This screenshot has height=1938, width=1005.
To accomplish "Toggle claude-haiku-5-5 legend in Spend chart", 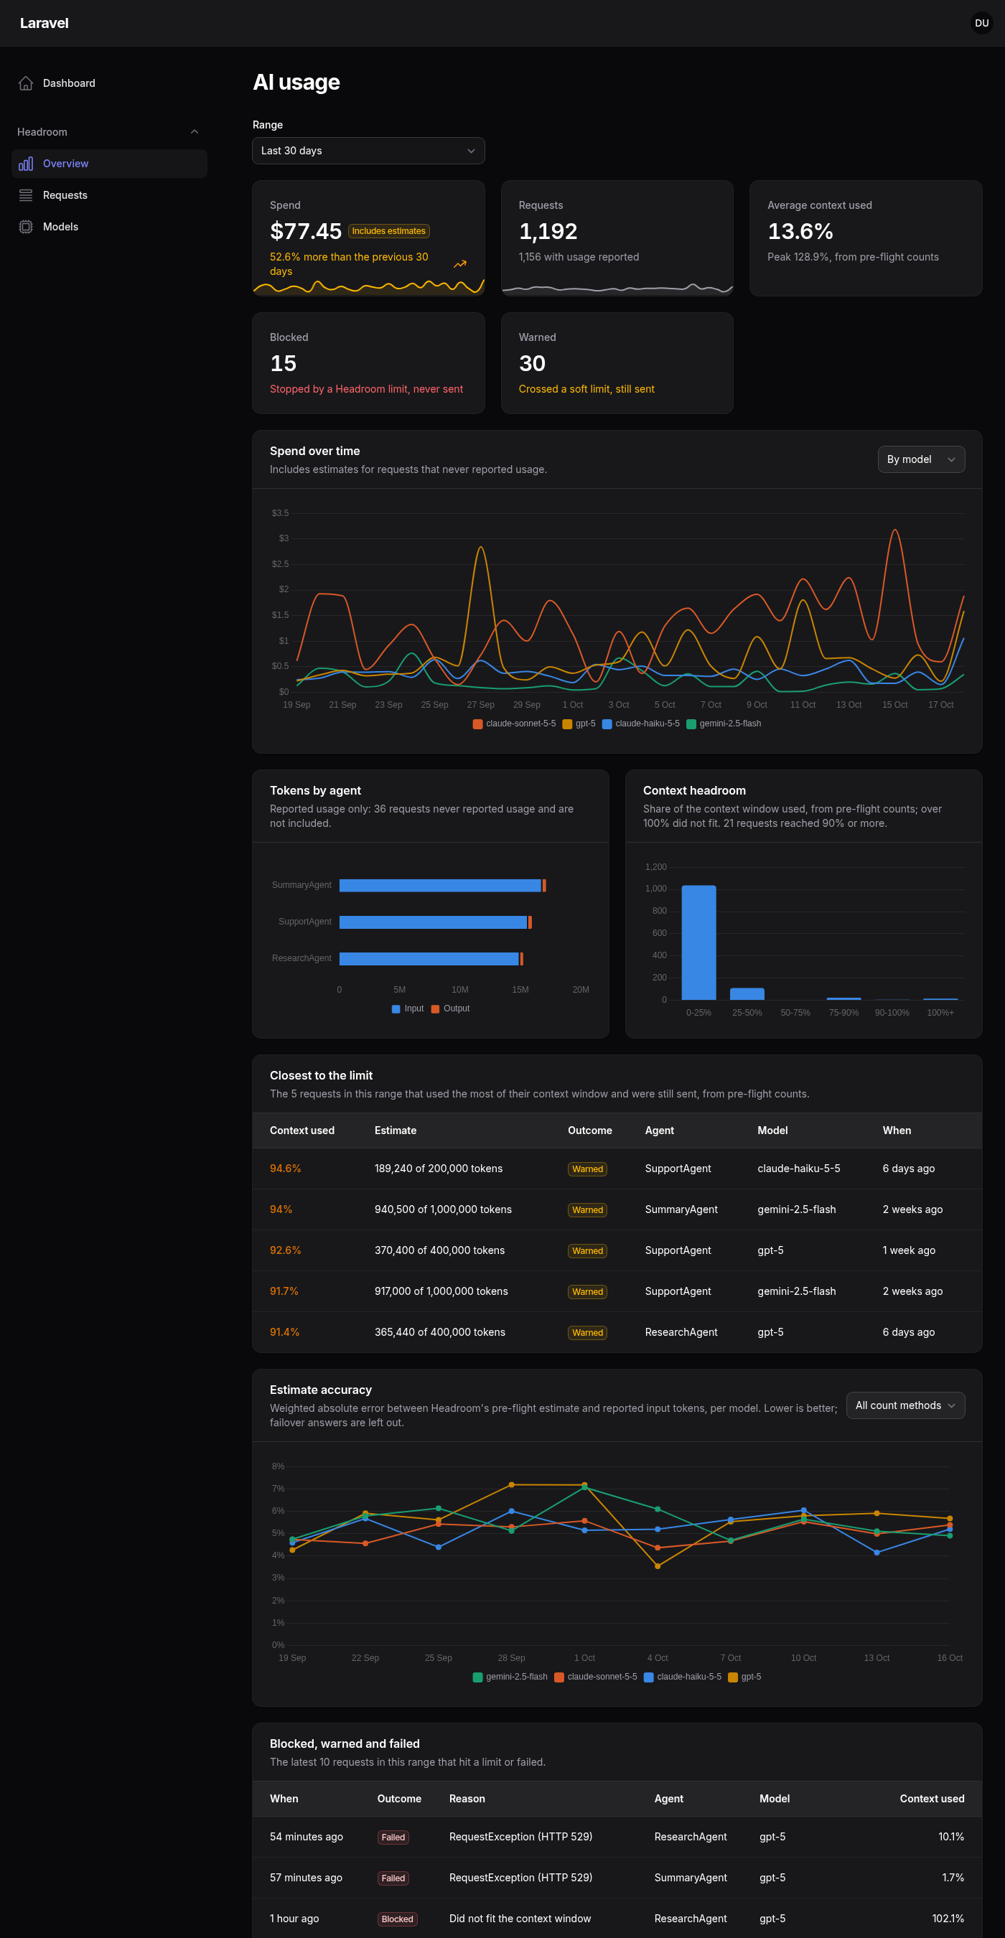I will [641, 724].
